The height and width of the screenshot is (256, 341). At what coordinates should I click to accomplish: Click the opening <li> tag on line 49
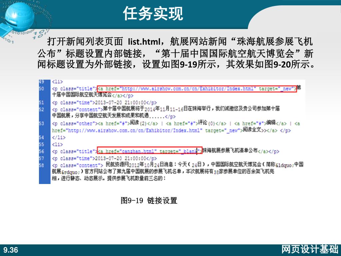pos(57,82)
